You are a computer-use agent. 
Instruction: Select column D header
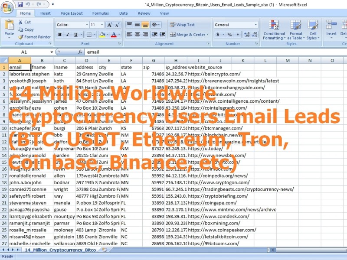pyautogui.click(x=86, y=60)
